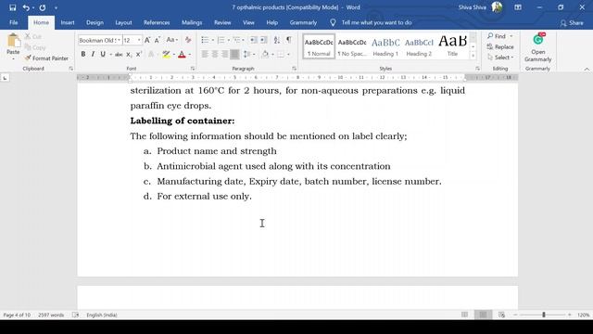Toggle show paragraph marks

click(x=289, y=40)
